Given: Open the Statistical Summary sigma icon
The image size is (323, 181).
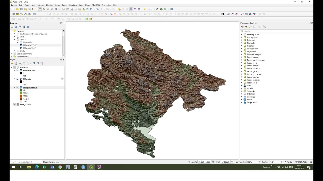Looking at the screenshot, I should 135,9.
